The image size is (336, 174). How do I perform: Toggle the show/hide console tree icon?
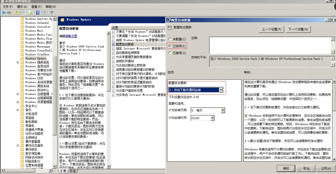23,13
